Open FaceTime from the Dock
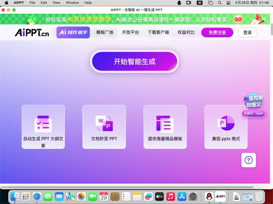Viewport: 273px width, 204px height. pos(93,197)
